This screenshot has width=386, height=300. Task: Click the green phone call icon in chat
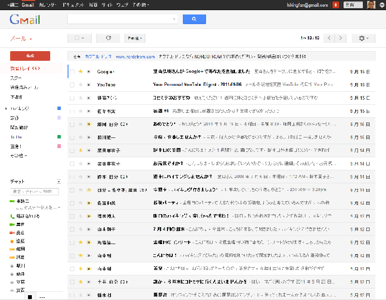click(x=12, y=217)
